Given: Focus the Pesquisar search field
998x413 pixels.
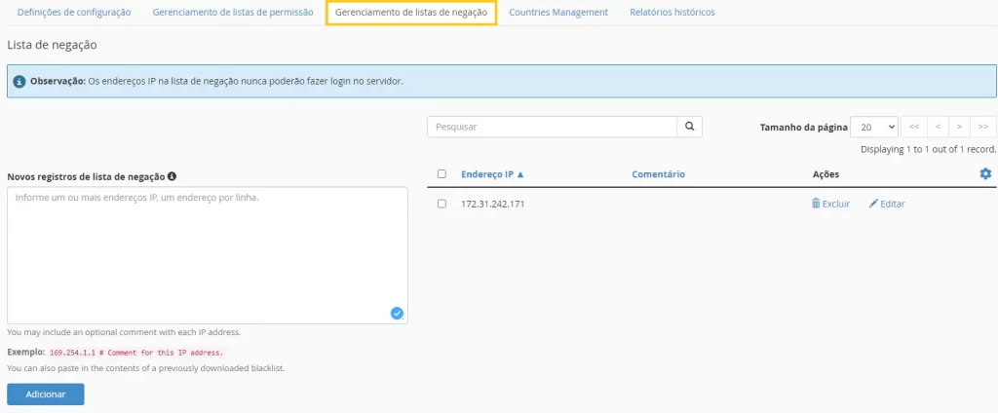Looking at the screenshot, I should coord(552,127).
